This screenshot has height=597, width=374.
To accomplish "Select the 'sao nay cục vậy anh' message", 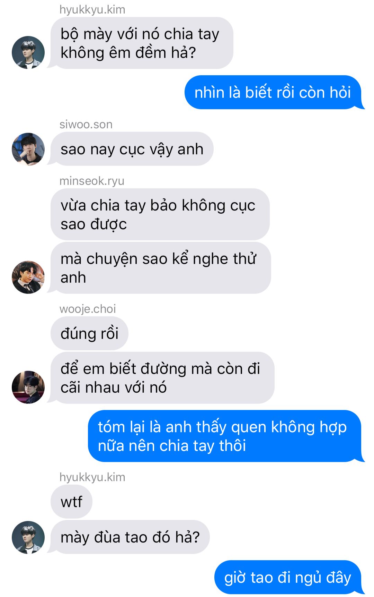I will click(132, 149).
